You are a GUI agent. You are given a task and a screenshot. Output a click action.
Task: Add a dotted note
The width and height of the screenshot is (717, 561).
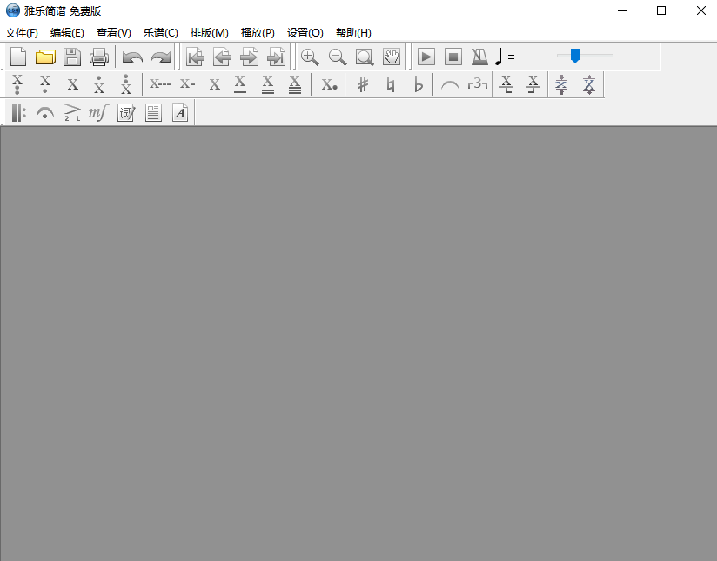[x=329, y=84]
